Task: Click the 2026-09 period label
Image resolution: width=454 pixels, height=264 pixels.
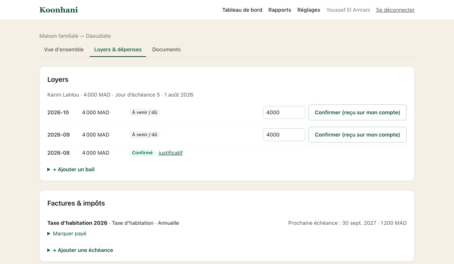Action: (x=59, y=135)
